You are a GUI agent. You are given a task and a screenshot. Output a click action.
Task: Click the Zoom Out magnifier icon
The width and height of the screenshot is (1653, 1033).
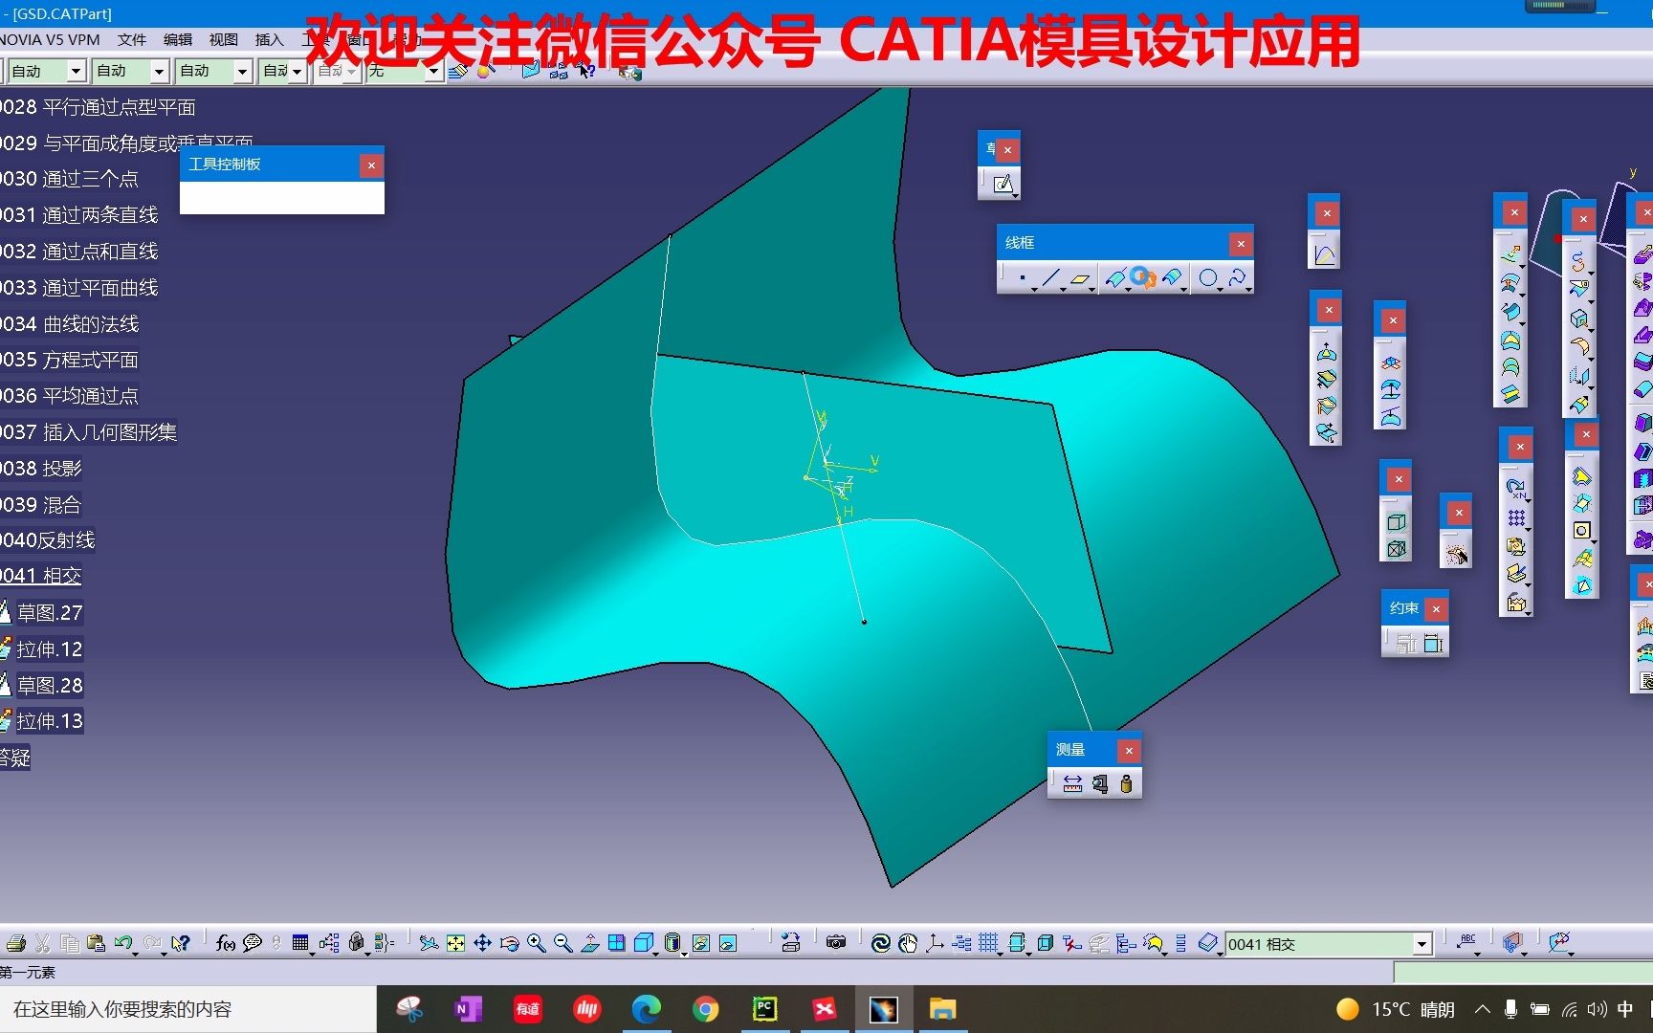(563, 944)
